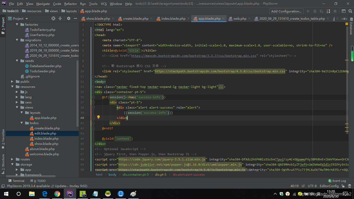This screenshot has height=199, width=354.
Task: Click locate-in-project crosshair icon
Action: pos(53,18)
